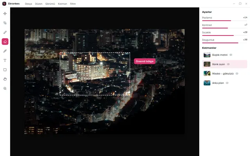Image resolution: width=250 pixels, height=156 pixels.
Task: Select the Eyedropper tool
Action: pos(5,51)
